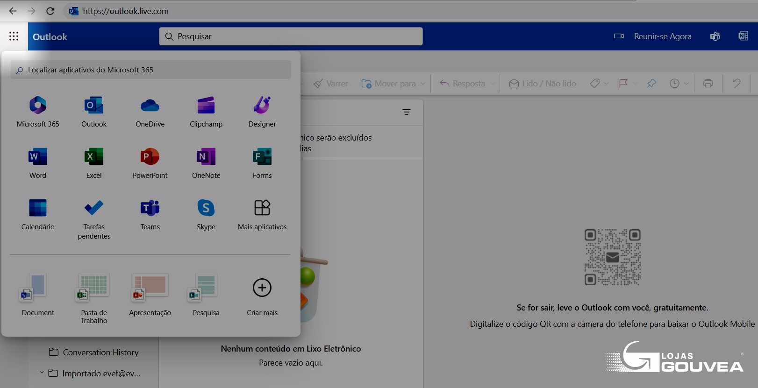Open the Forms app
This screenshot has height=388, width=758.
(x=262, y=163)
